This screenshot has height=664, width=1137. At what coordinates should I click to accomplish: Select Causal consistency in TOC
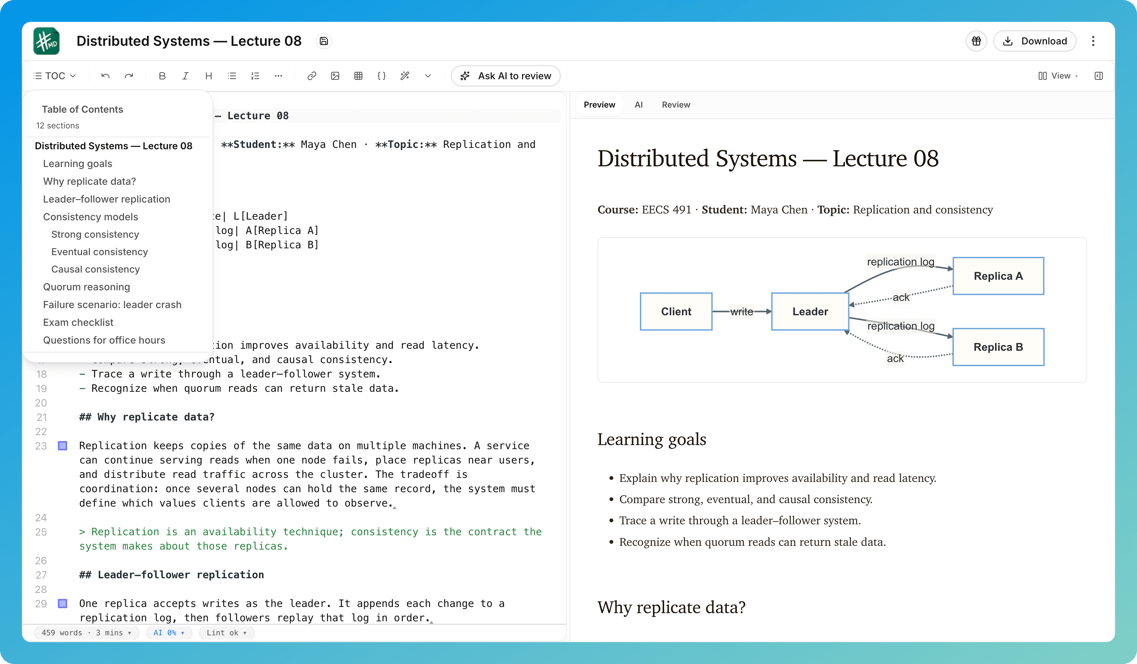coord(96,269)
